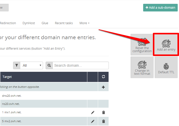This screenshot has height=126, width=179.
Task: Select the 1 mx1.ovh.net. target text
Action: tap(12, 112)
